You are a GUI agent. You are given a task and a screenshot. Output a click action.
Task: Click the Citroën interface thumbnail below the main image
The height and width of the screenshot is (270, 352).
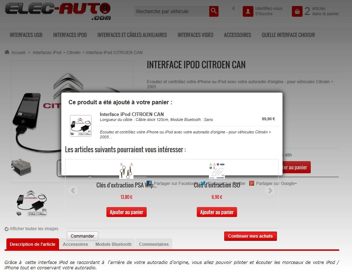click(32, 203)
